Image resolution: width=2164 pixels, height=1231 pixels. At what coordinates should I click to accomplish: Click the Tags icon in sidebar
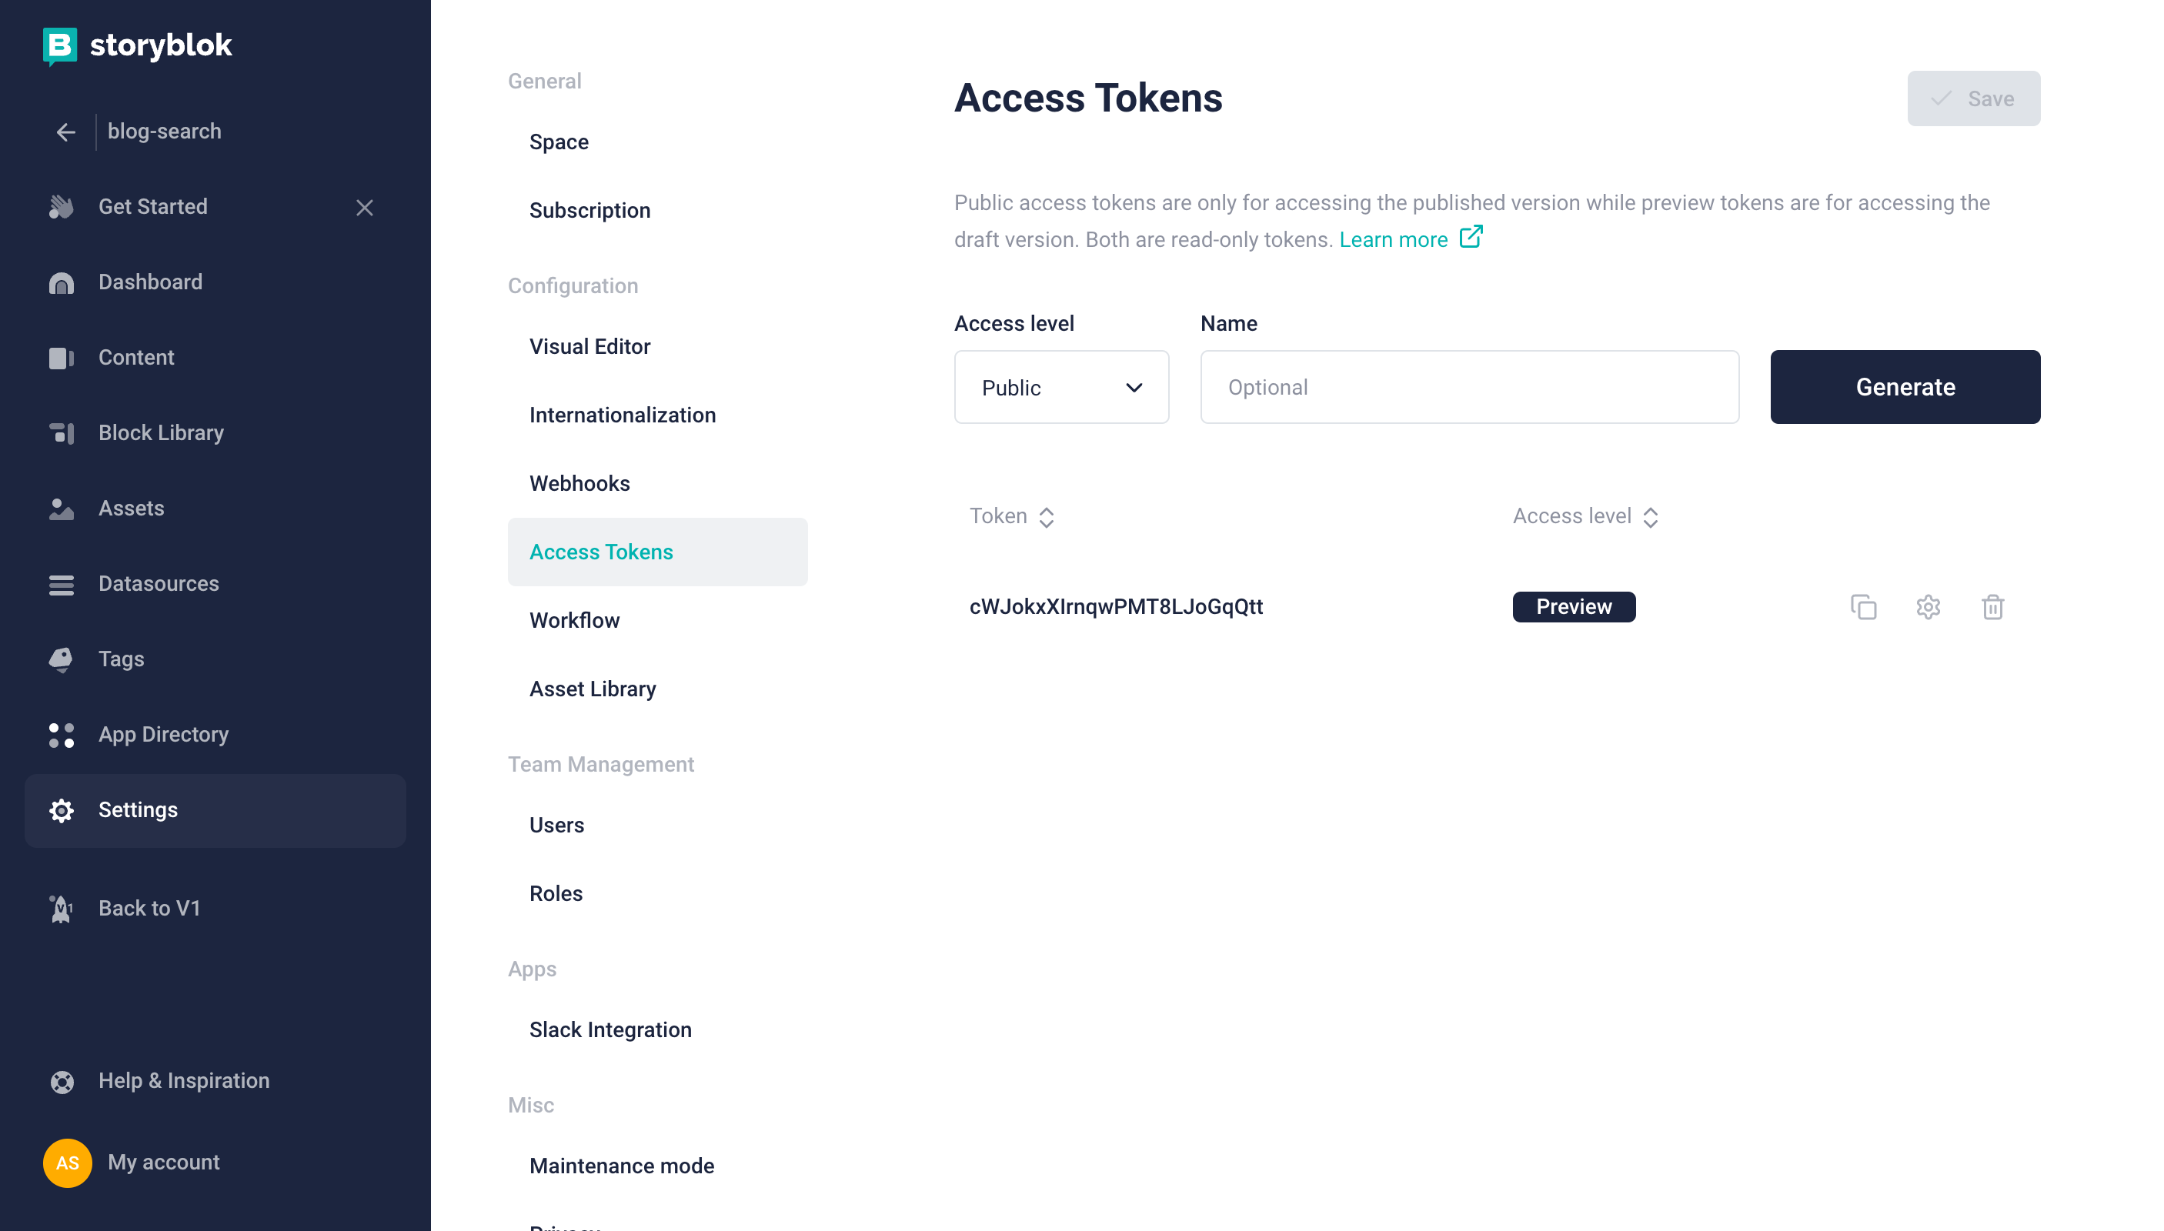point(62,660)
